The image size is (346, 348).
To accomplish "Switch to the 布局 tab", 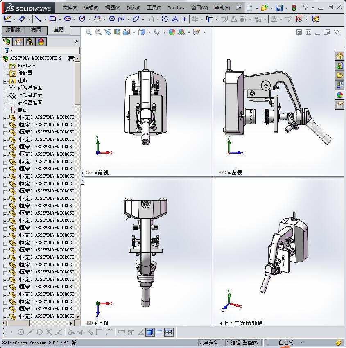I will [36, 30].
